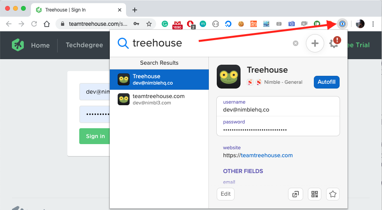Click the Edit button
The image size is (382, 210).
(225, 194)
